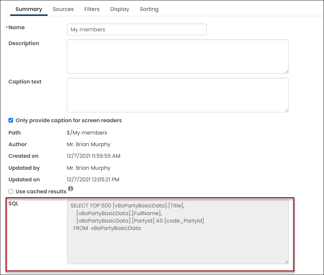Click the Author value Mr. Brian Murphy
Viewport: 324px width, 275px height.
(x=88, y=144)
